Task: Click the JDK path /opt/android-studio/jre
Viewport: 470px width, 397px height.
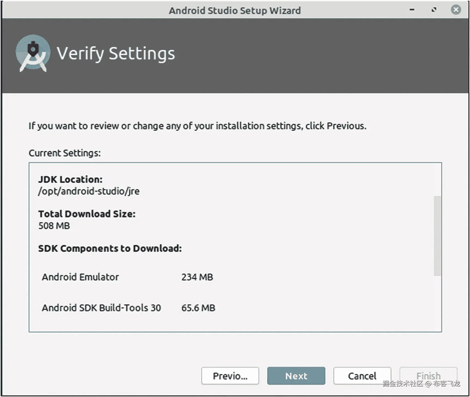Action: pyautogui.click(x=89, y=191)
